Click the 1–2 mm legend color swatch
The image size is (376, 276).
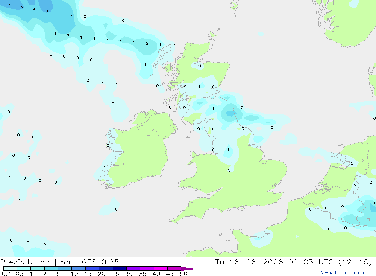(x=37, y=268)
